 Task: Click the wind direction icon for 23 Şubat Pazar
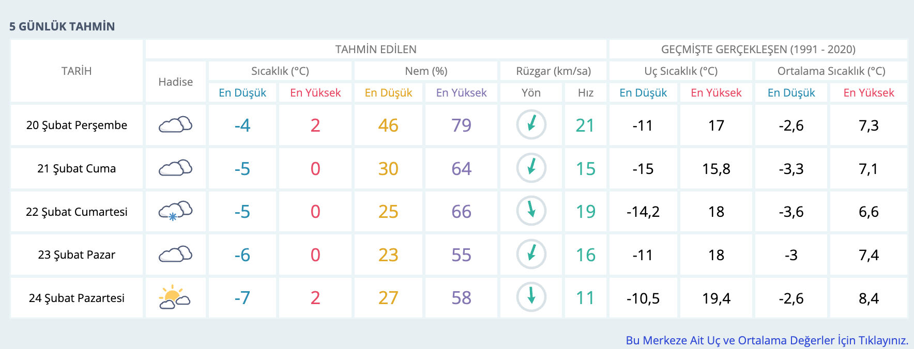pos(531,255)
